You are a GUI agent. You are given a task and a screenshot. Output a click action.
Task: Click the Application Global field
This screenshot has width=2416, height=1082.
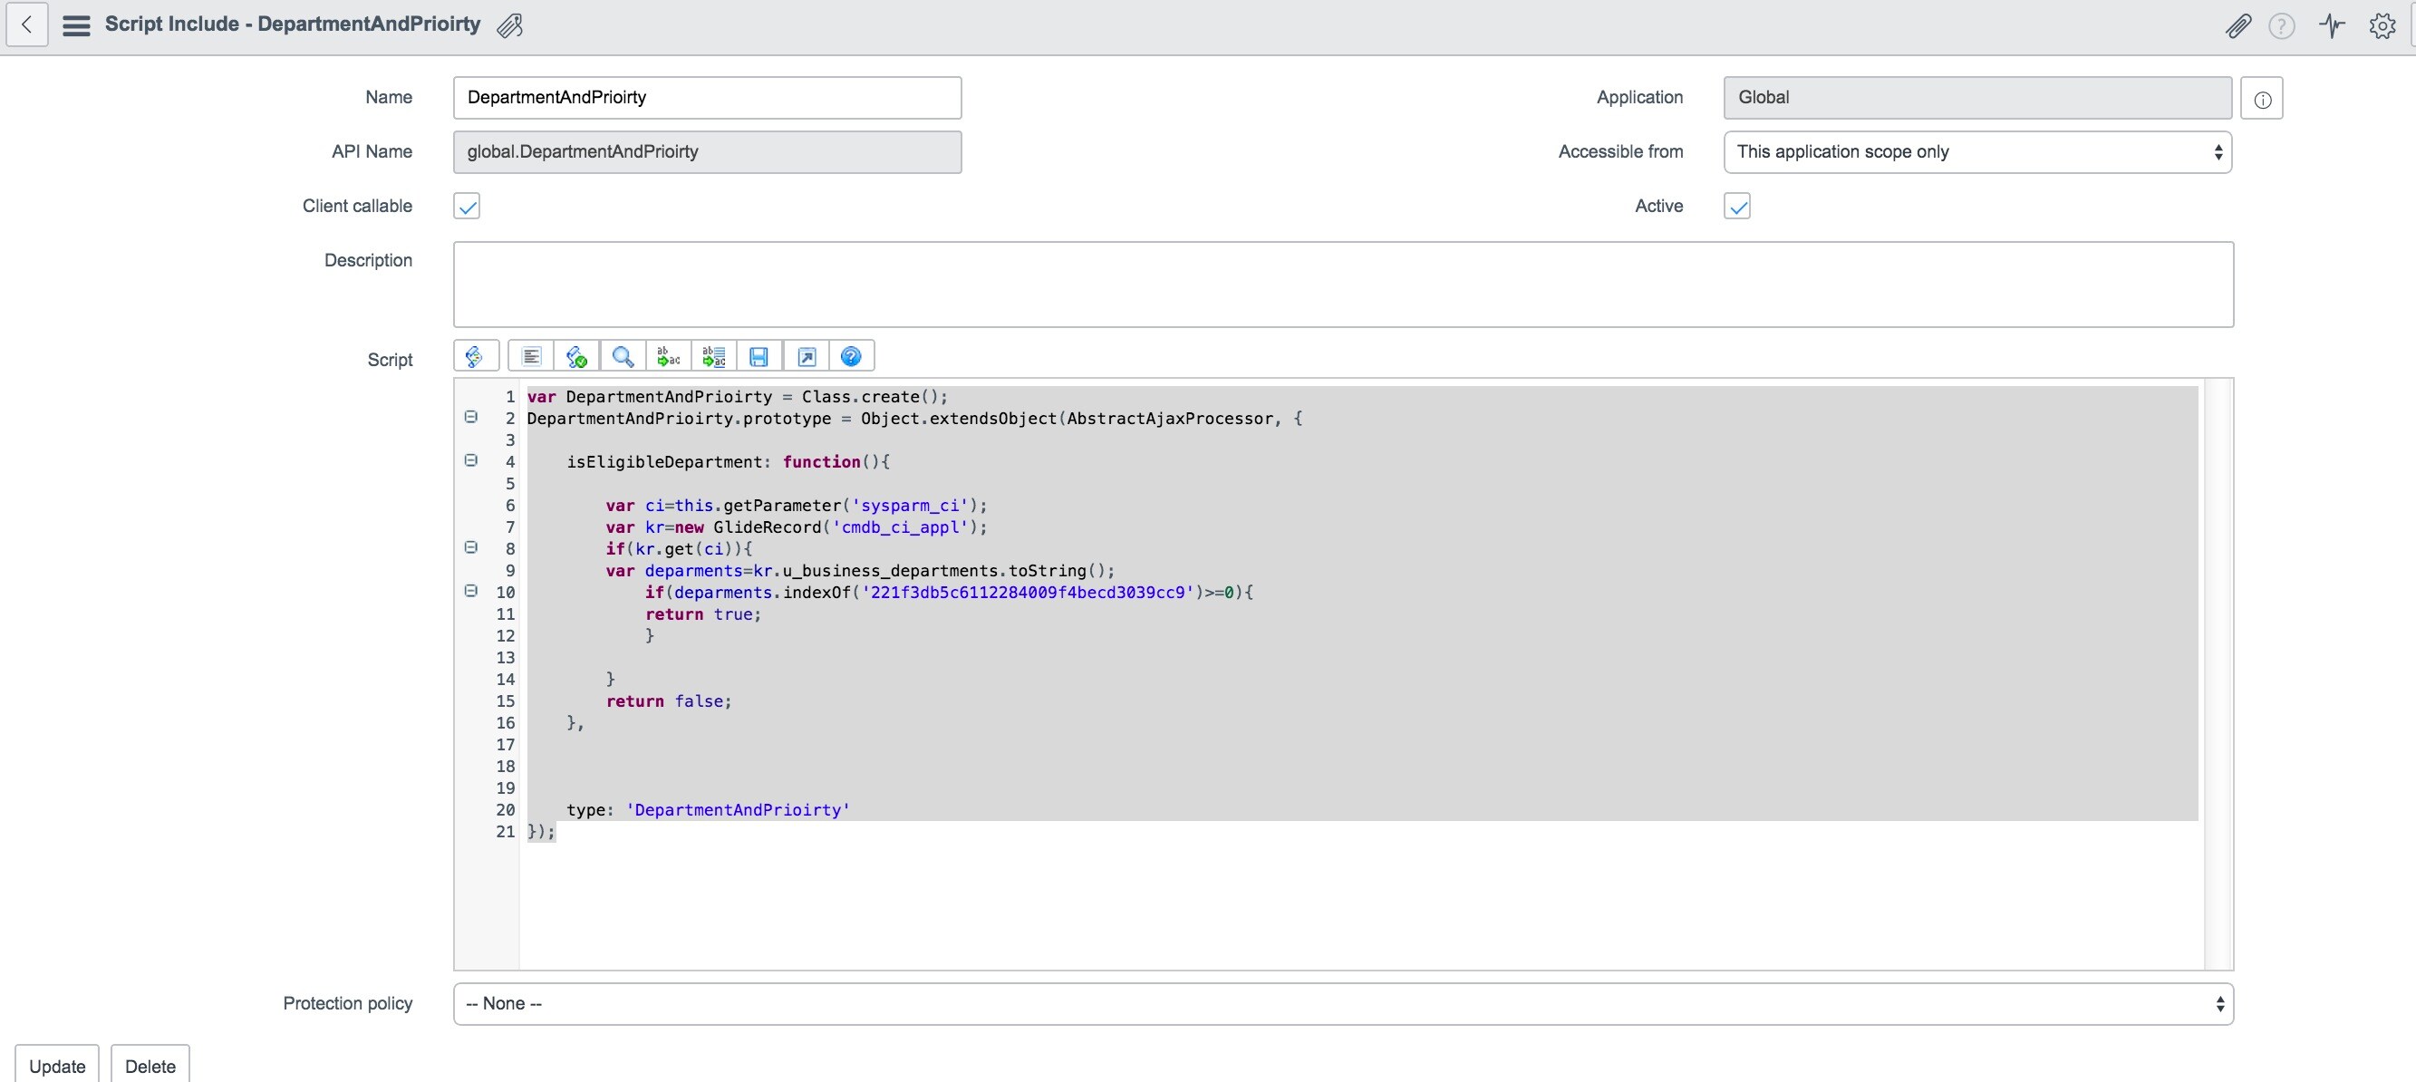coord(1977,98)
